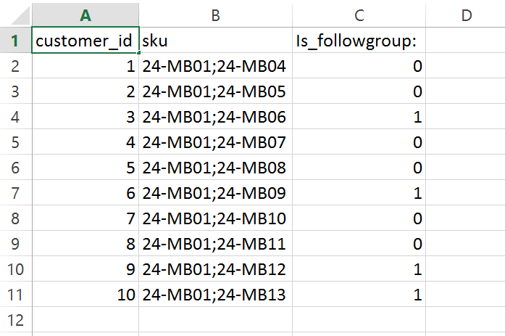Screen dimensions: 505x336
Task: Select cell containing 24-MB01;24-MB04
Action: coord(216,67)
